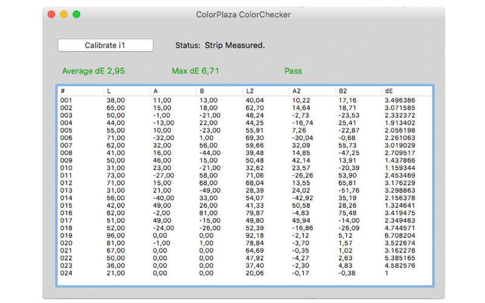Click B2 value 53,90
The width and height of the screenshot is (485, 303).
click(347, 175)
